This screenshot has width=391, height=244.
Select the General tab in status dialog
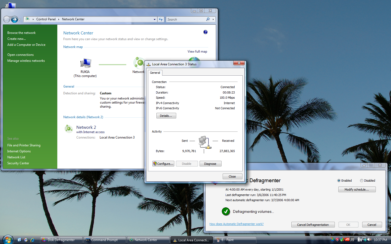tap(155, 73)
